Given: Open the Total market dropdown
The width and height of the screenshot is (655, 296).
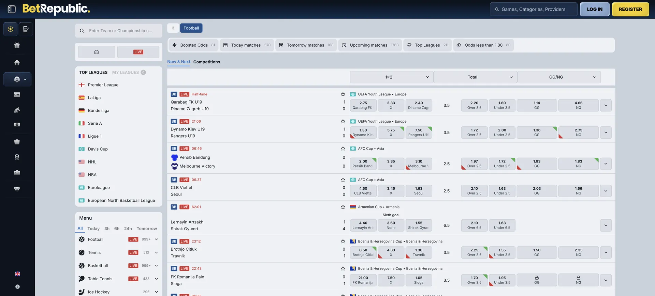Looking at the screenshot, I should pyautogui.click(x=475, y=77).
